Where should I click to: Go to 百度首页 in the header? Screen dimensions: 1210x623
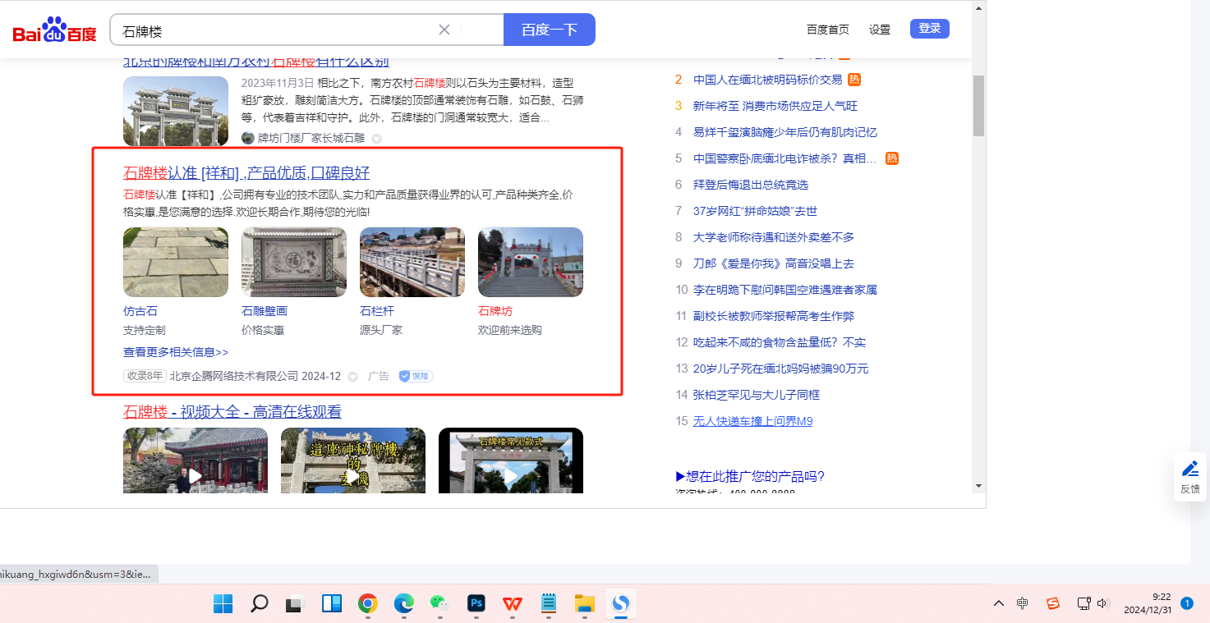tap(828, 30)
